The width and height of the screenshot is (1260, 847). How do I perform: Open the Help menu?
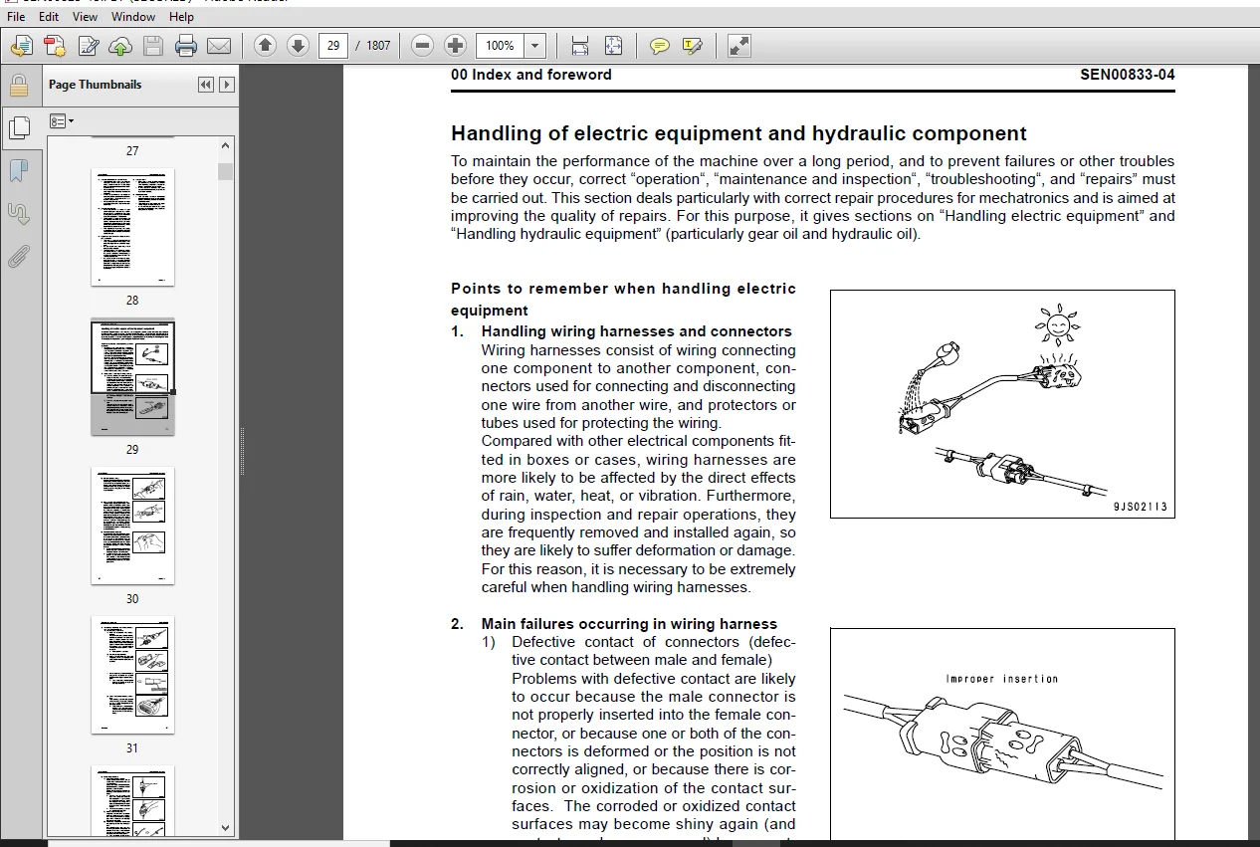tap(182, 17)
